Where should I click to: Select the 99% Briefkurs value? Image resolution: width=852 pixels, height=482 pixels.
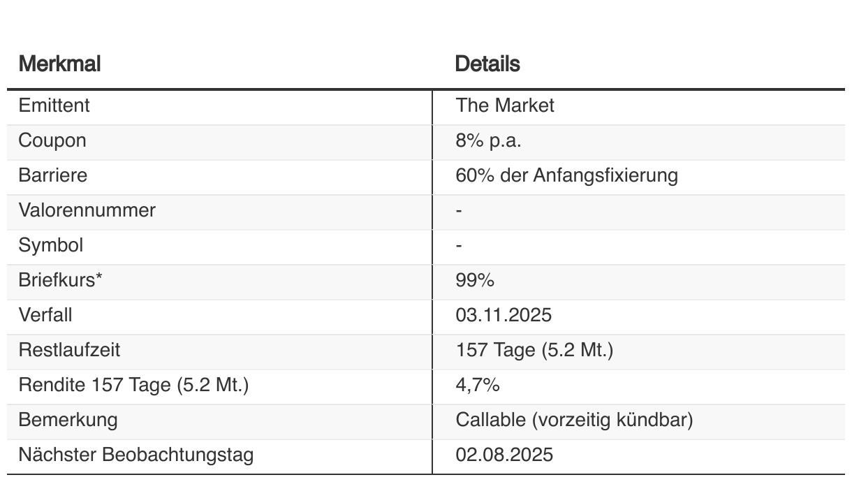pos(475,280)
